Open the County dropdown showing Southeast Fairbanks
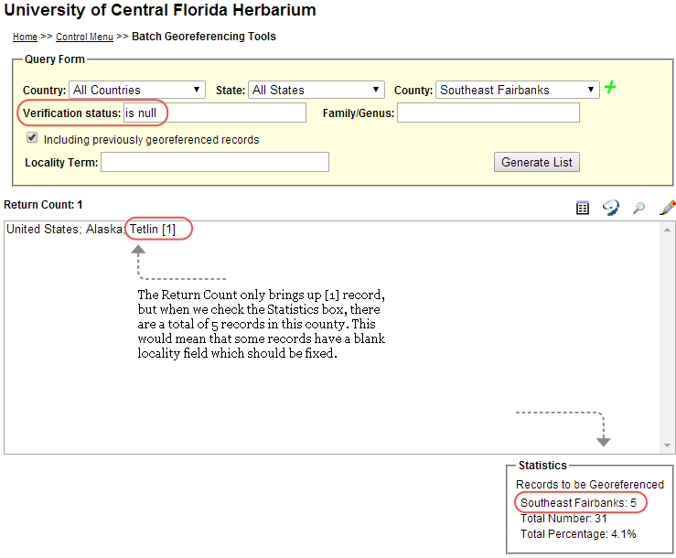676x558 pixels. (518, 90)
